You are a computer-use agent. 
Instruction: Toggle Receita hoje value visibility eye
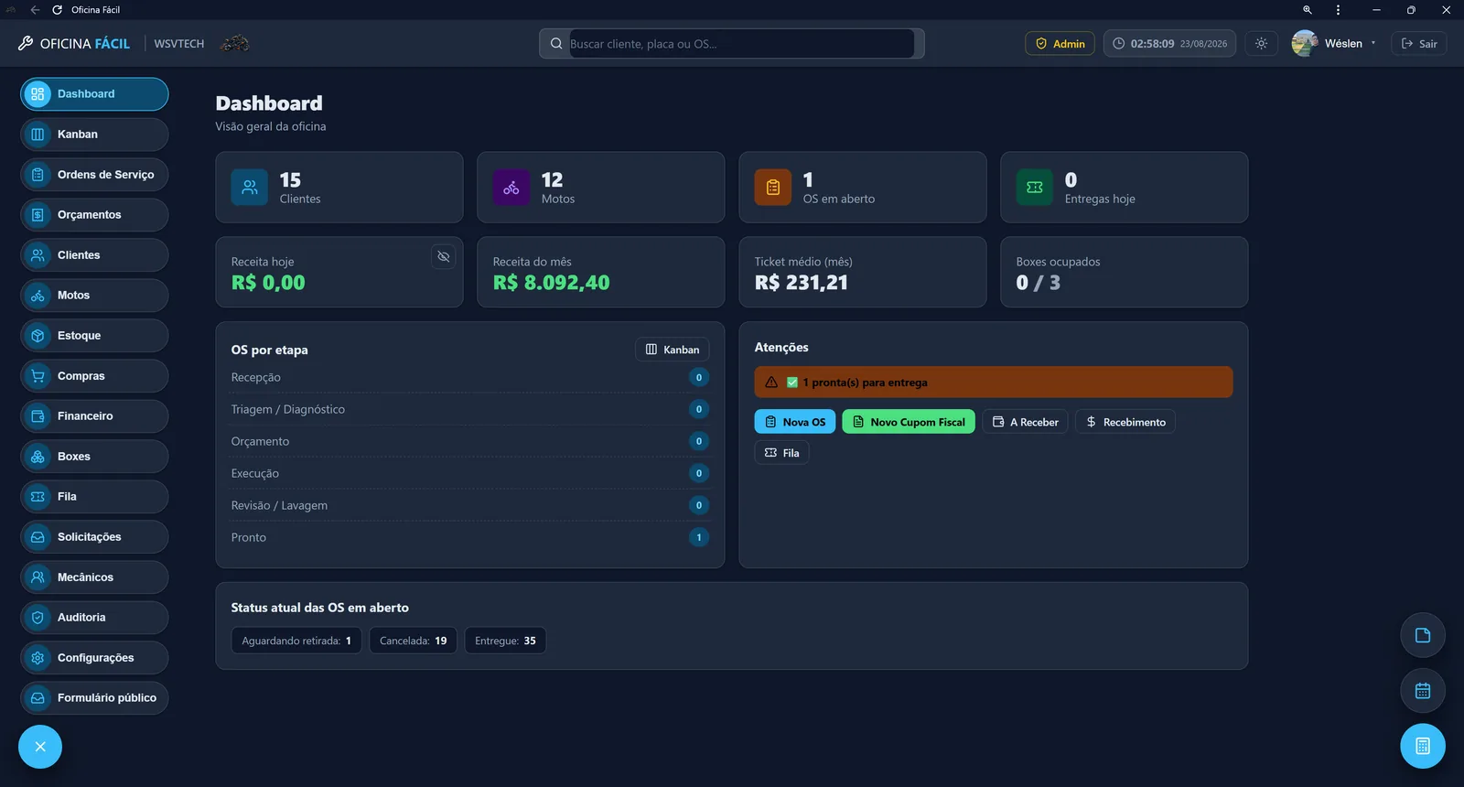point(443,257)
